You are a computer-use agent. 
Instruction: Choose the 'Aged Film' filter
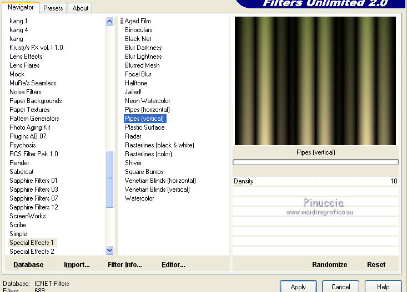coord(138,21)
